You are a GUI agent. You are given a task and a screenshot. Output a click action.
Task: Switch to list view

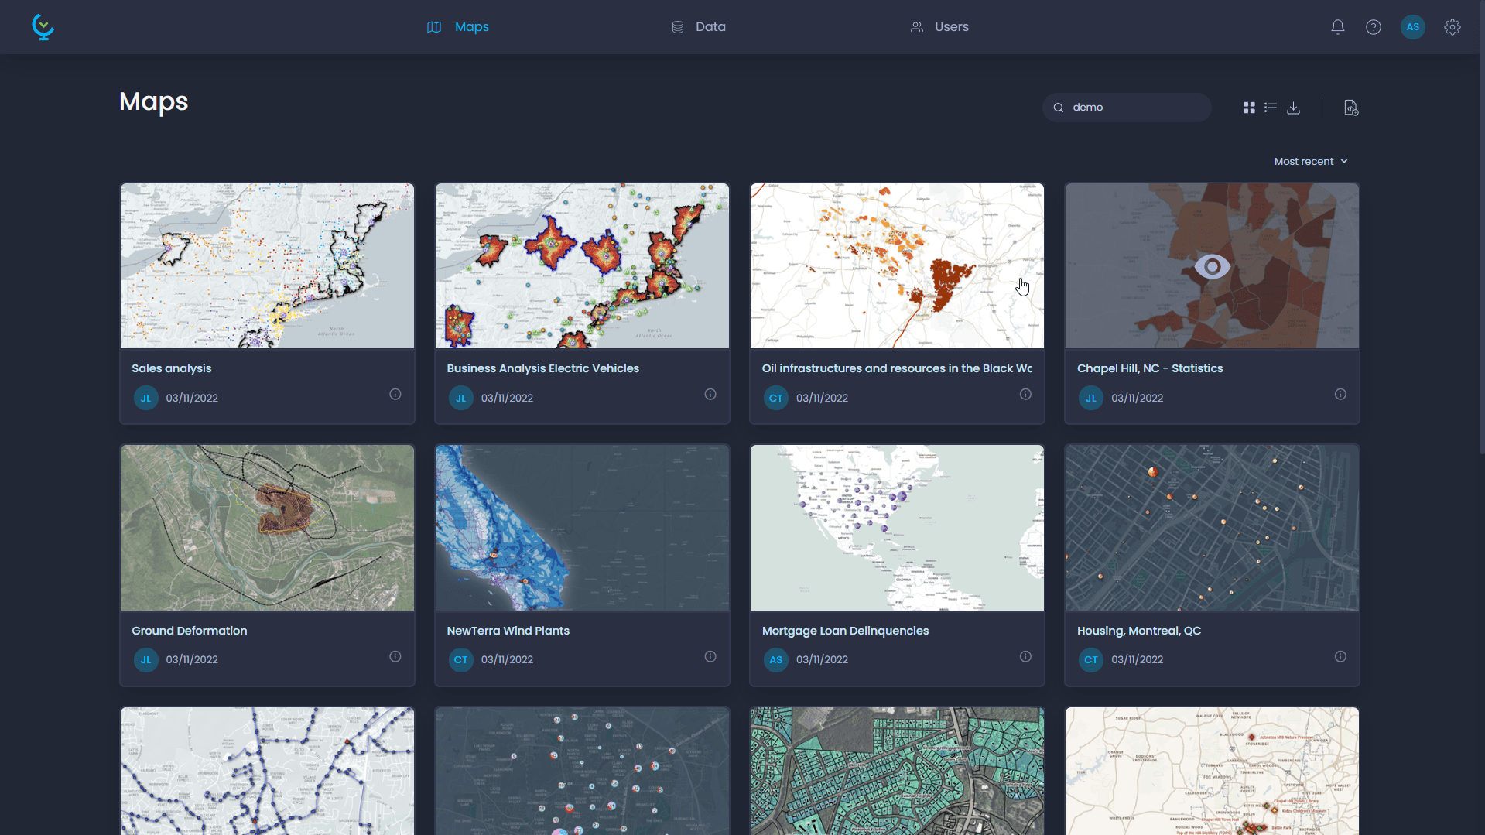1270,108
